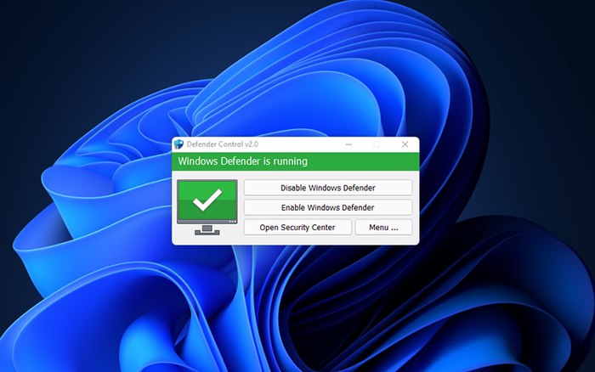Click the 'Windows Defender is running' status banner

click(x=296, y=161)
